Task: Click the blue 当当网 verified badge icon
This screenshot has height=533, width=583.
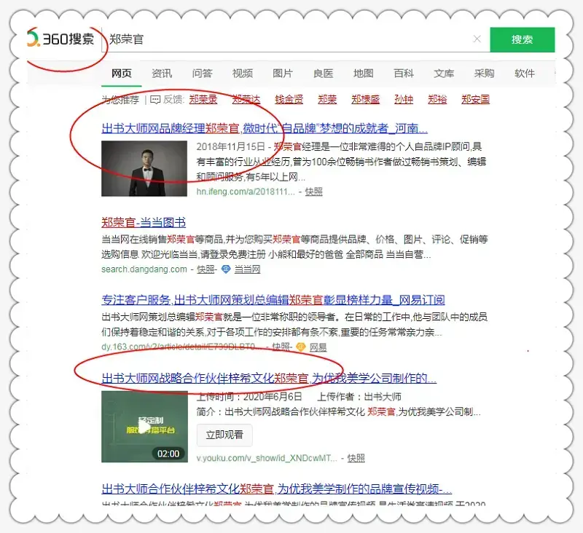Action: tap(226, 269)
